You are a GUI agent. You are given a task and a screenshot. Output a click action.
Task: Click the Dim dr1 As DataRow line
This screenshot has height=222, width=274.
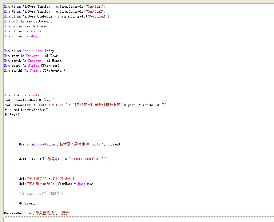point(21,36)
